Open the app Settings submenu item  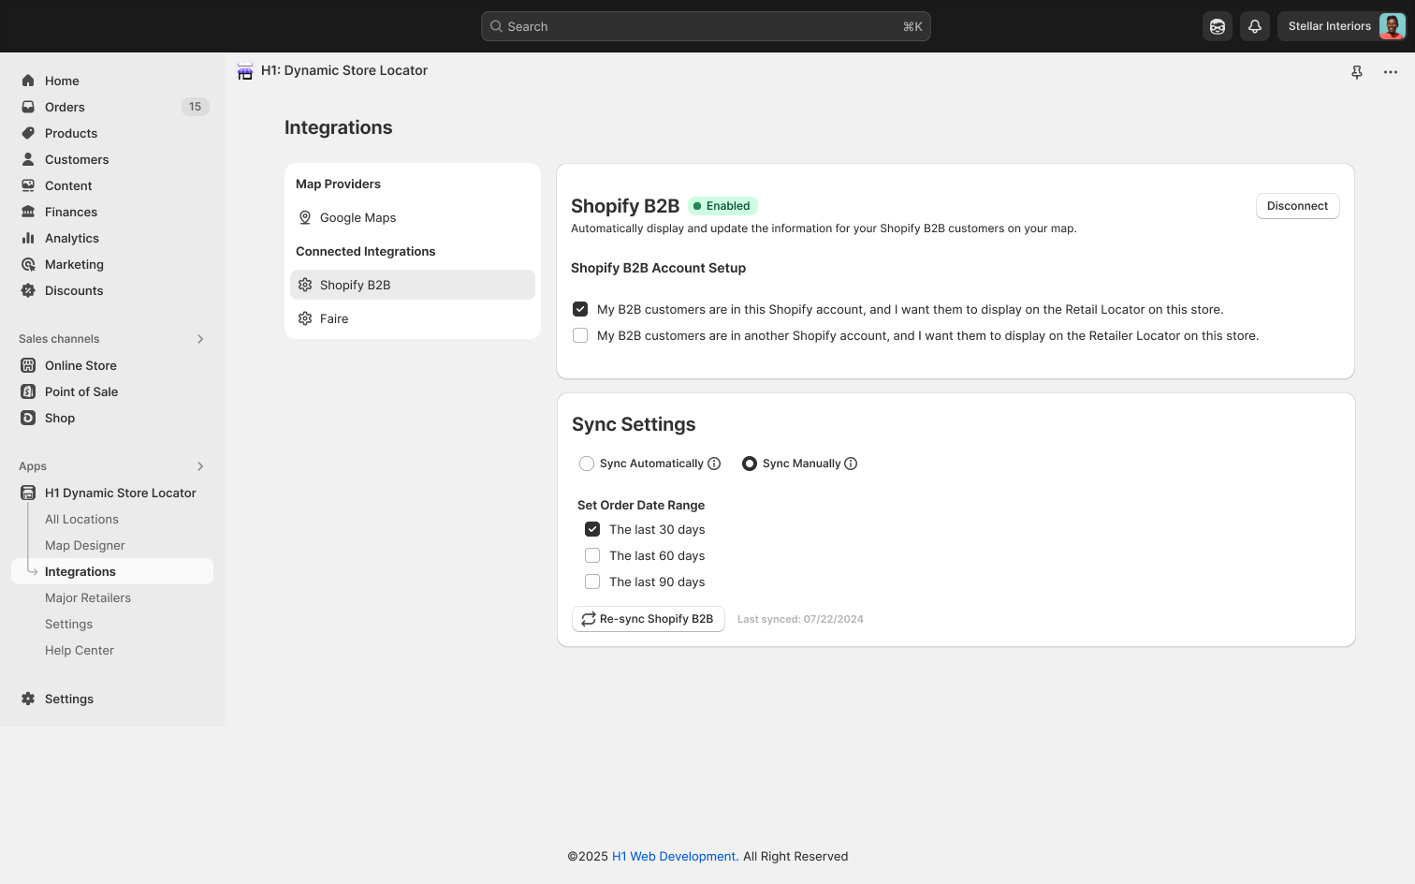[68, 624]
